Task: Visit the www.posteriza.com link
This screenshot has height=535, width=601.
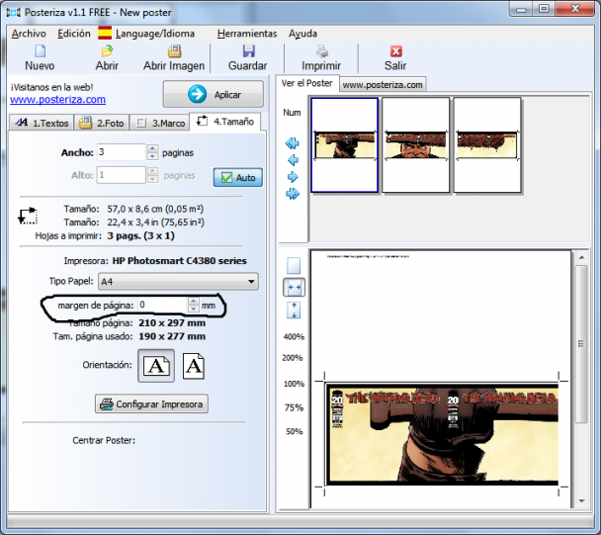Action: pos(57,99)
